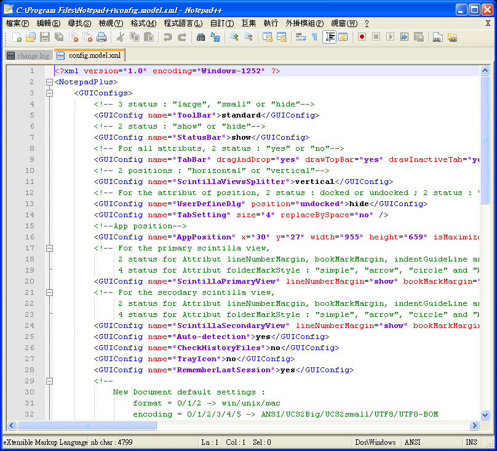Click the synchronize vertical scrolling icon
Image resolution: width=497 pixels, height=451 pixels.
tap(267, 37)
